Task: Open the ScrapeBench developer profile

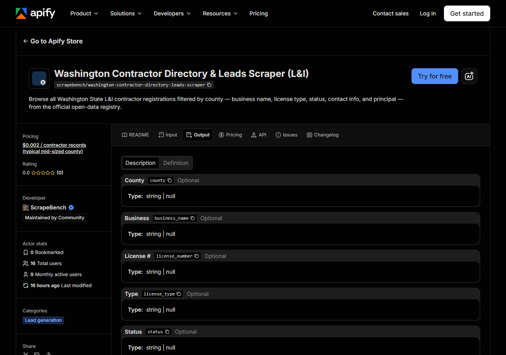Action: click(48, 207)
